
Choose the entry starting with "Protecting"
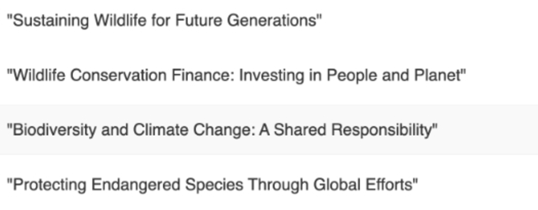[x=269, y=185]
